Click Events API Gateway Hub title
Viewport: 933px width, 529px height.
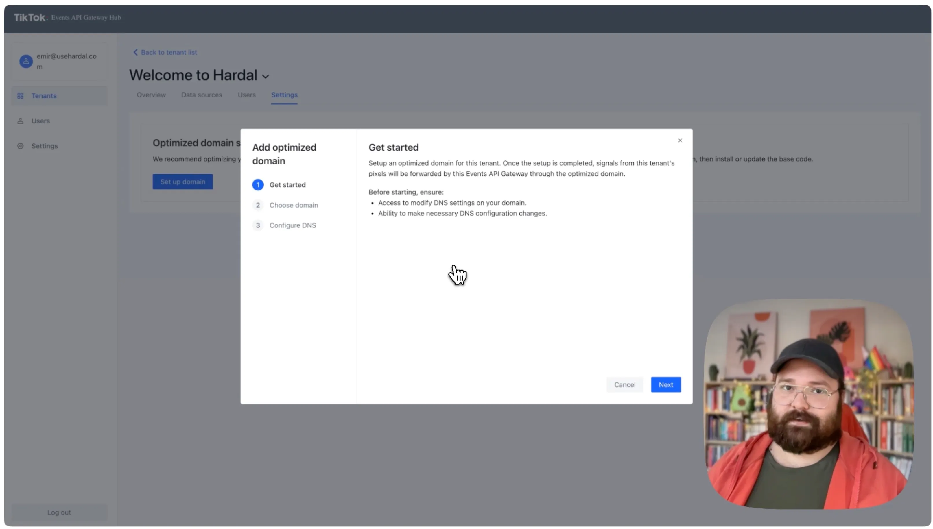point(86,17)
